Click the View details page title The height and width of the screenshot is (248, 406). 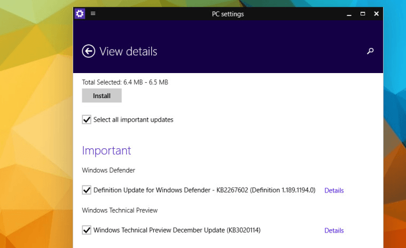[128, 51]
